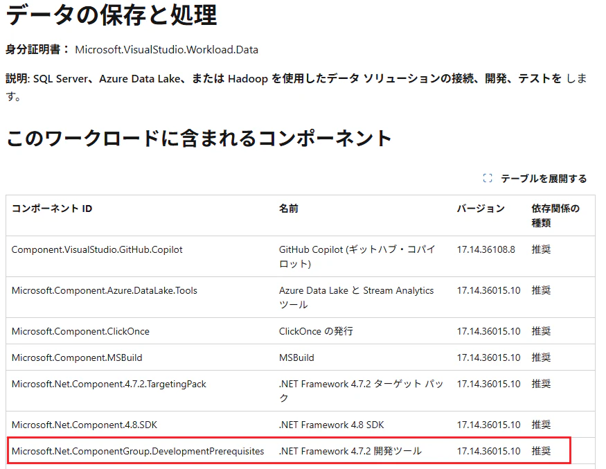
Task: Select the cell 'Microsoft.Component.ClickOnce'
Action: pos(80,332)
